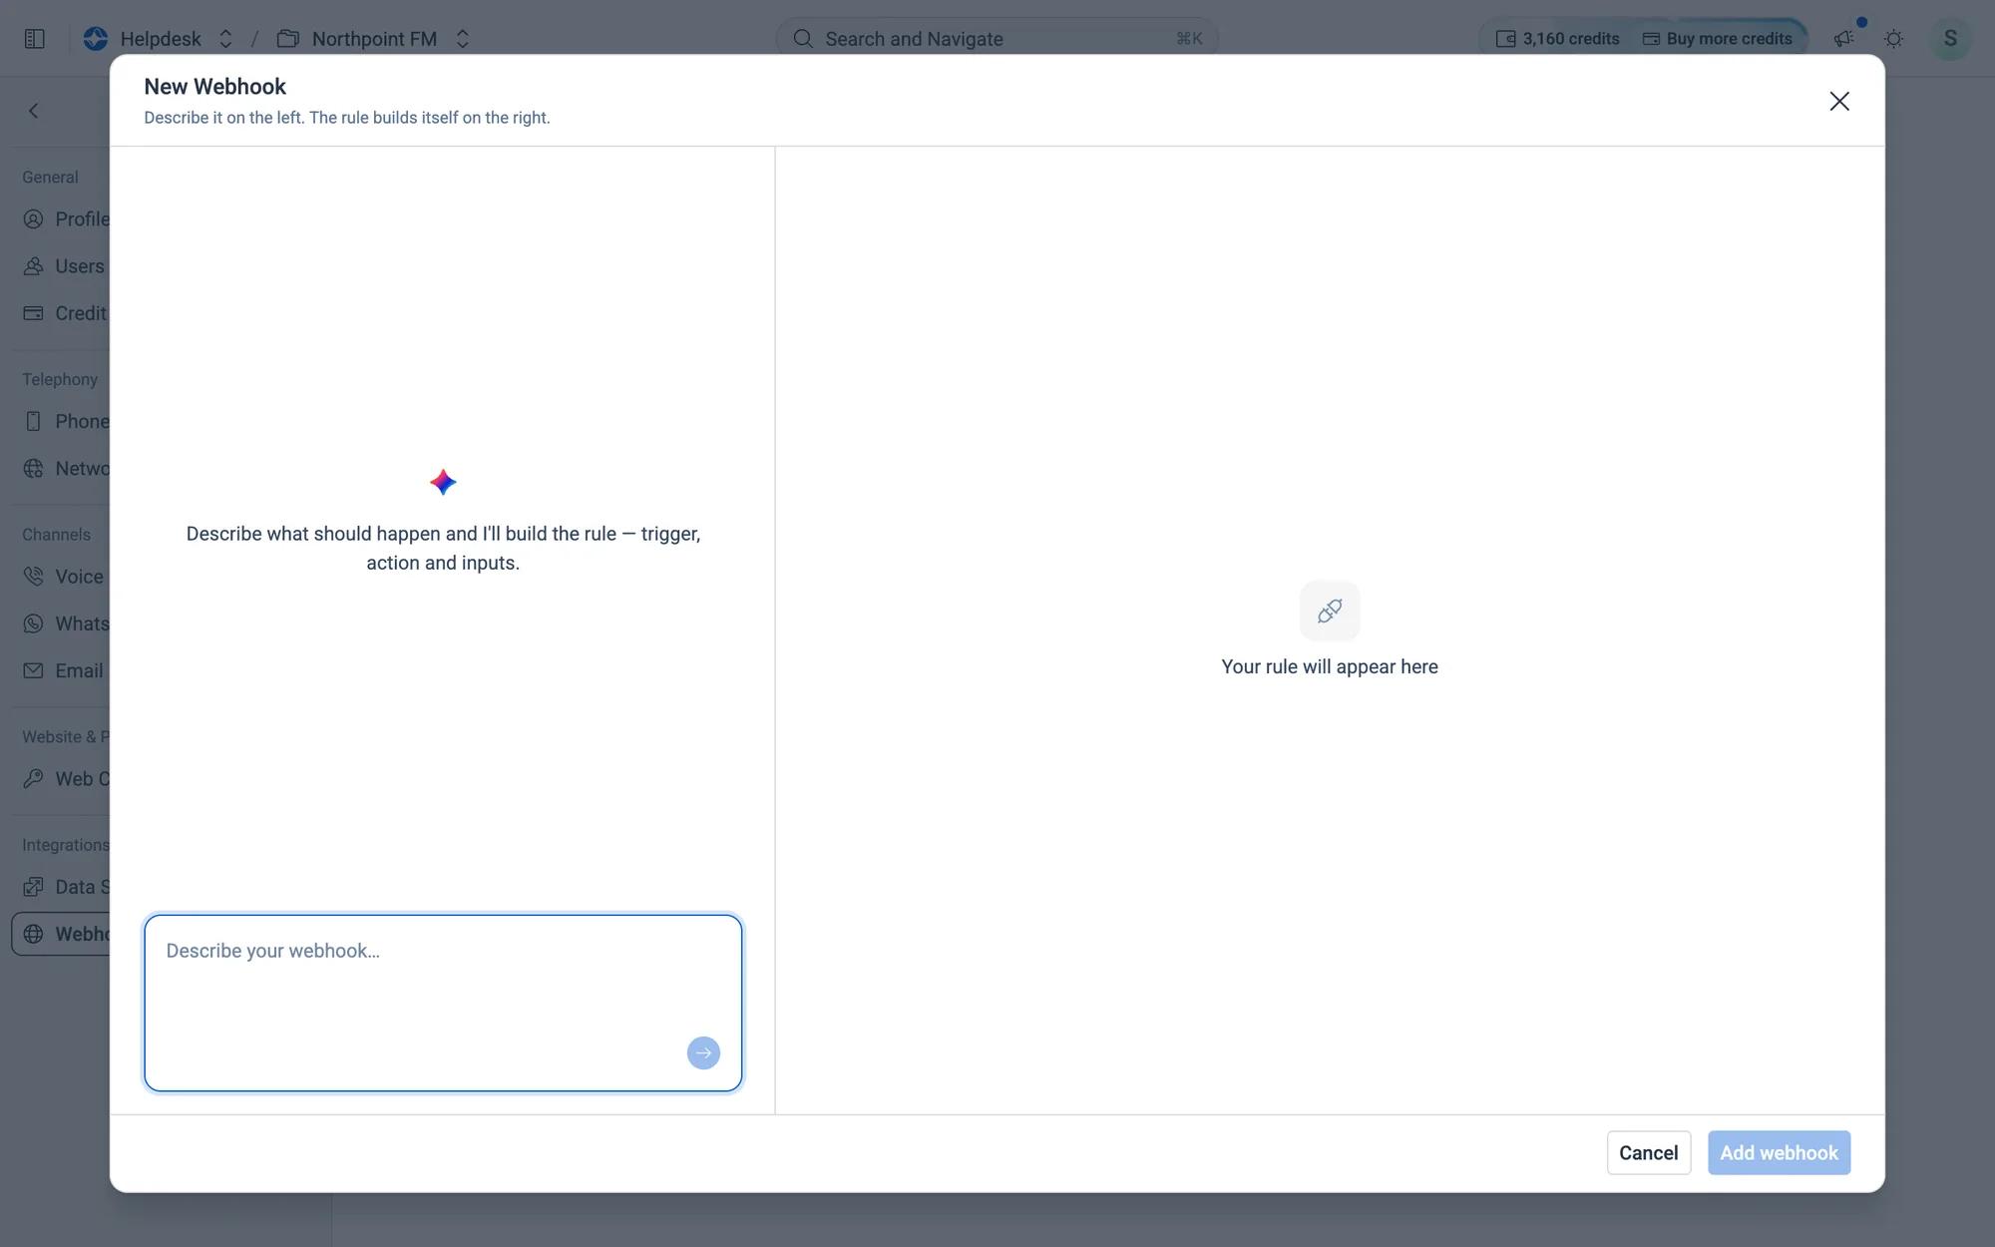Open user avatar S menu

pos(1949,39)
